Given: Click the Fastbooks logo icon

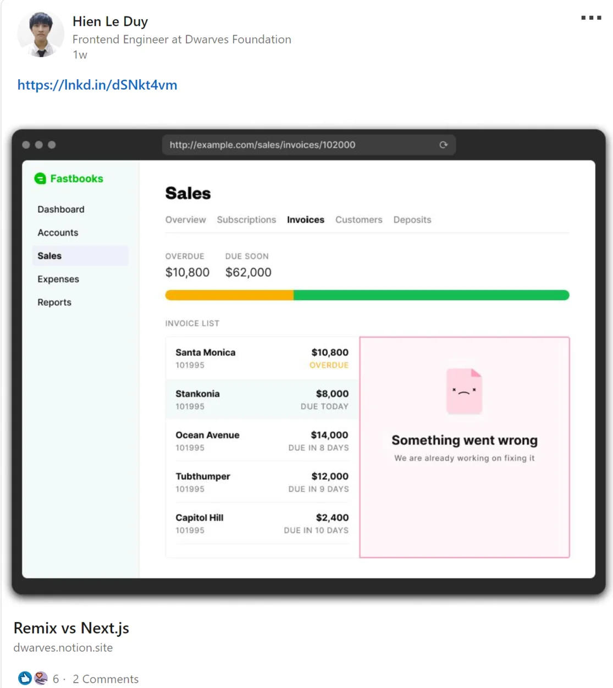Looking at the screenshot, I should 40,179.
